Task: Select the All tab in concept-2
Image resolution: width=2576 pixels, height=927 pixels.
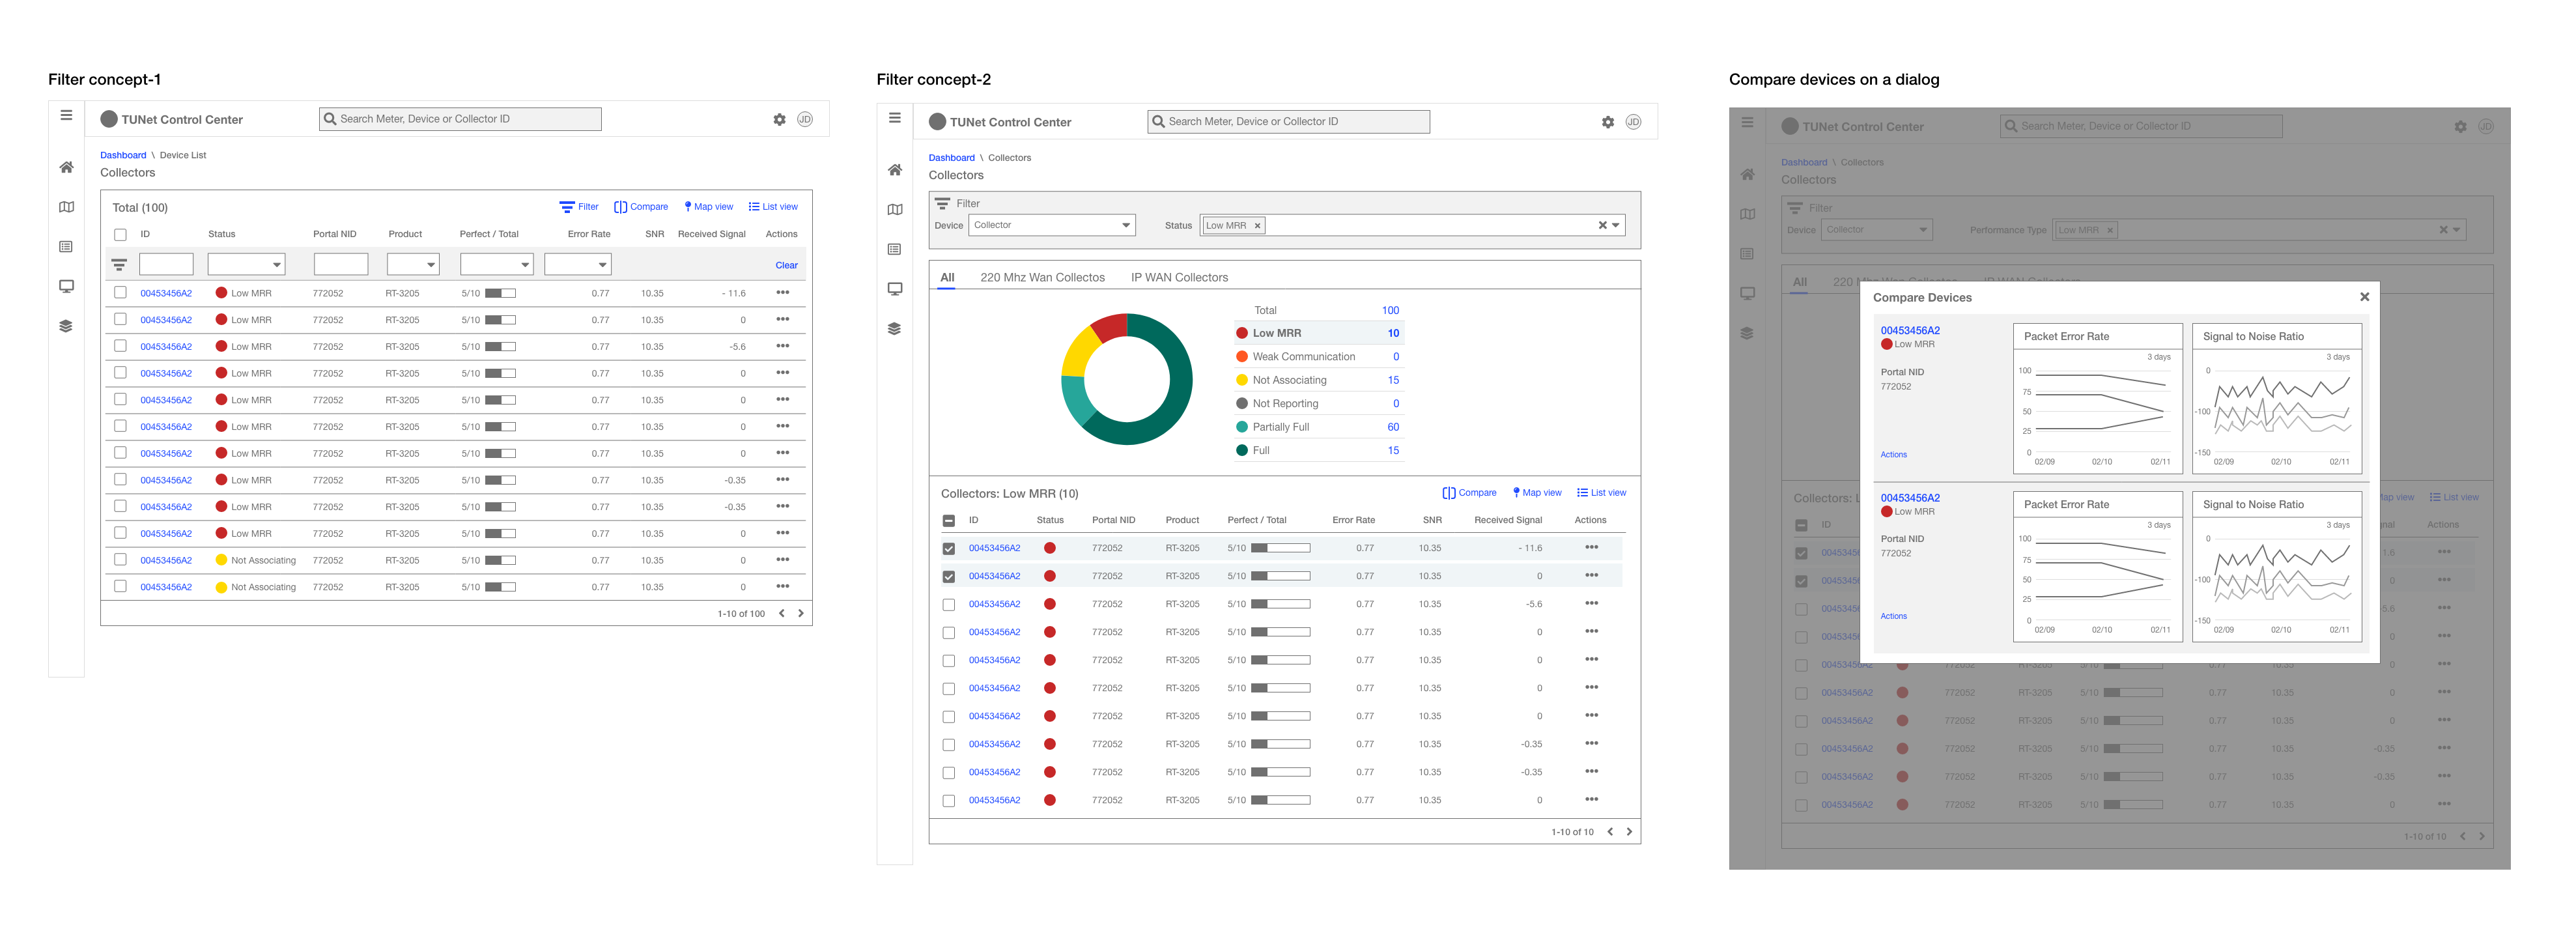Action: tap(947, 278)
